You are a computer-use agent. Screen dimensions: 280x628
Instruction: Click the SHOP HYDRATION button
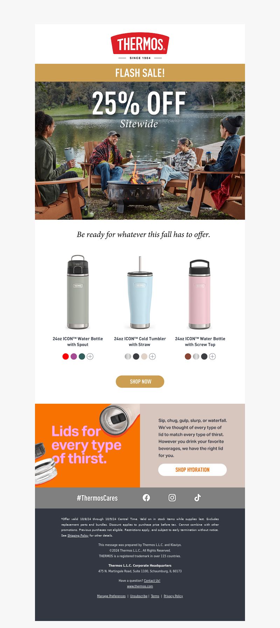click(x=192, y=470)
